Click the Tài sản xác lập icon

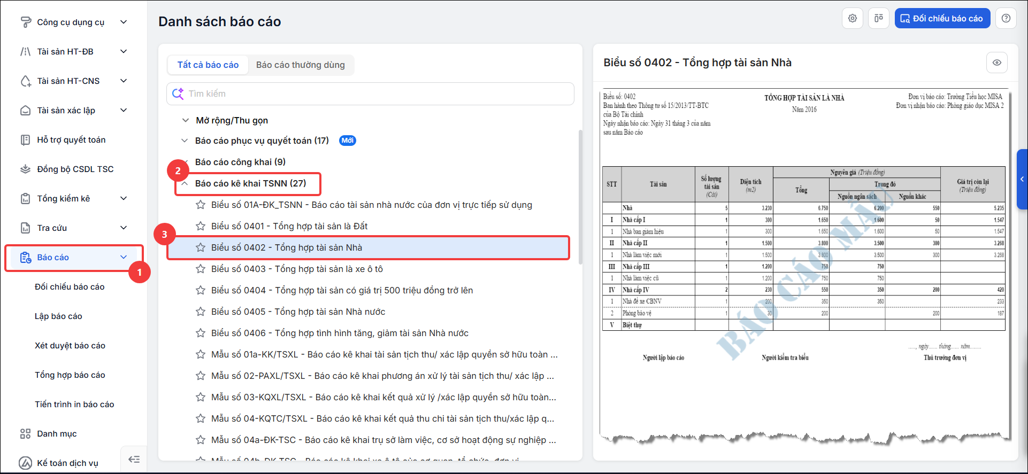25,110
